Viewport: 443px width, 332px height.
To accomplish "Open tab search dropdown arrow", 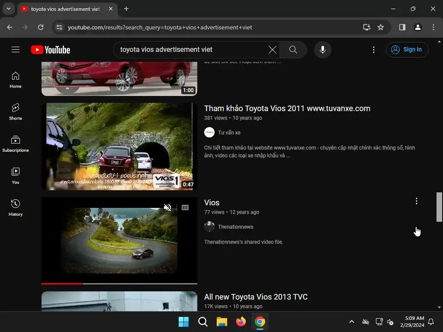I will point(9,9).
